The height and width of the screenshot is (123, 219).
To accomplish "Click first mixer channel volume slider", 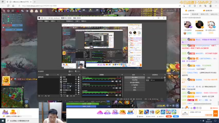I will click(x=98, y=81).
